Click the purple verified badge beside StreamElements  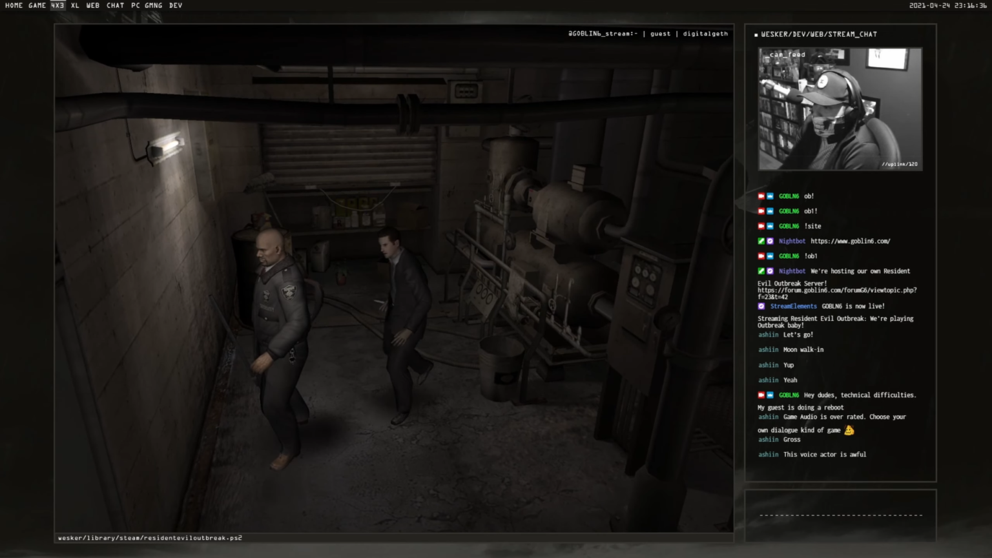761,306
